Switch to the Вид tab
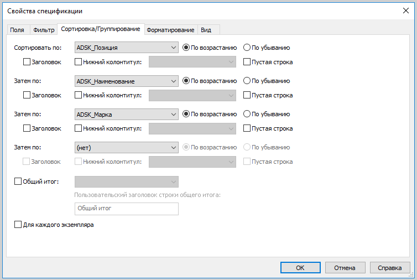The width and height of the screenshot is (417, 280). 206,30
